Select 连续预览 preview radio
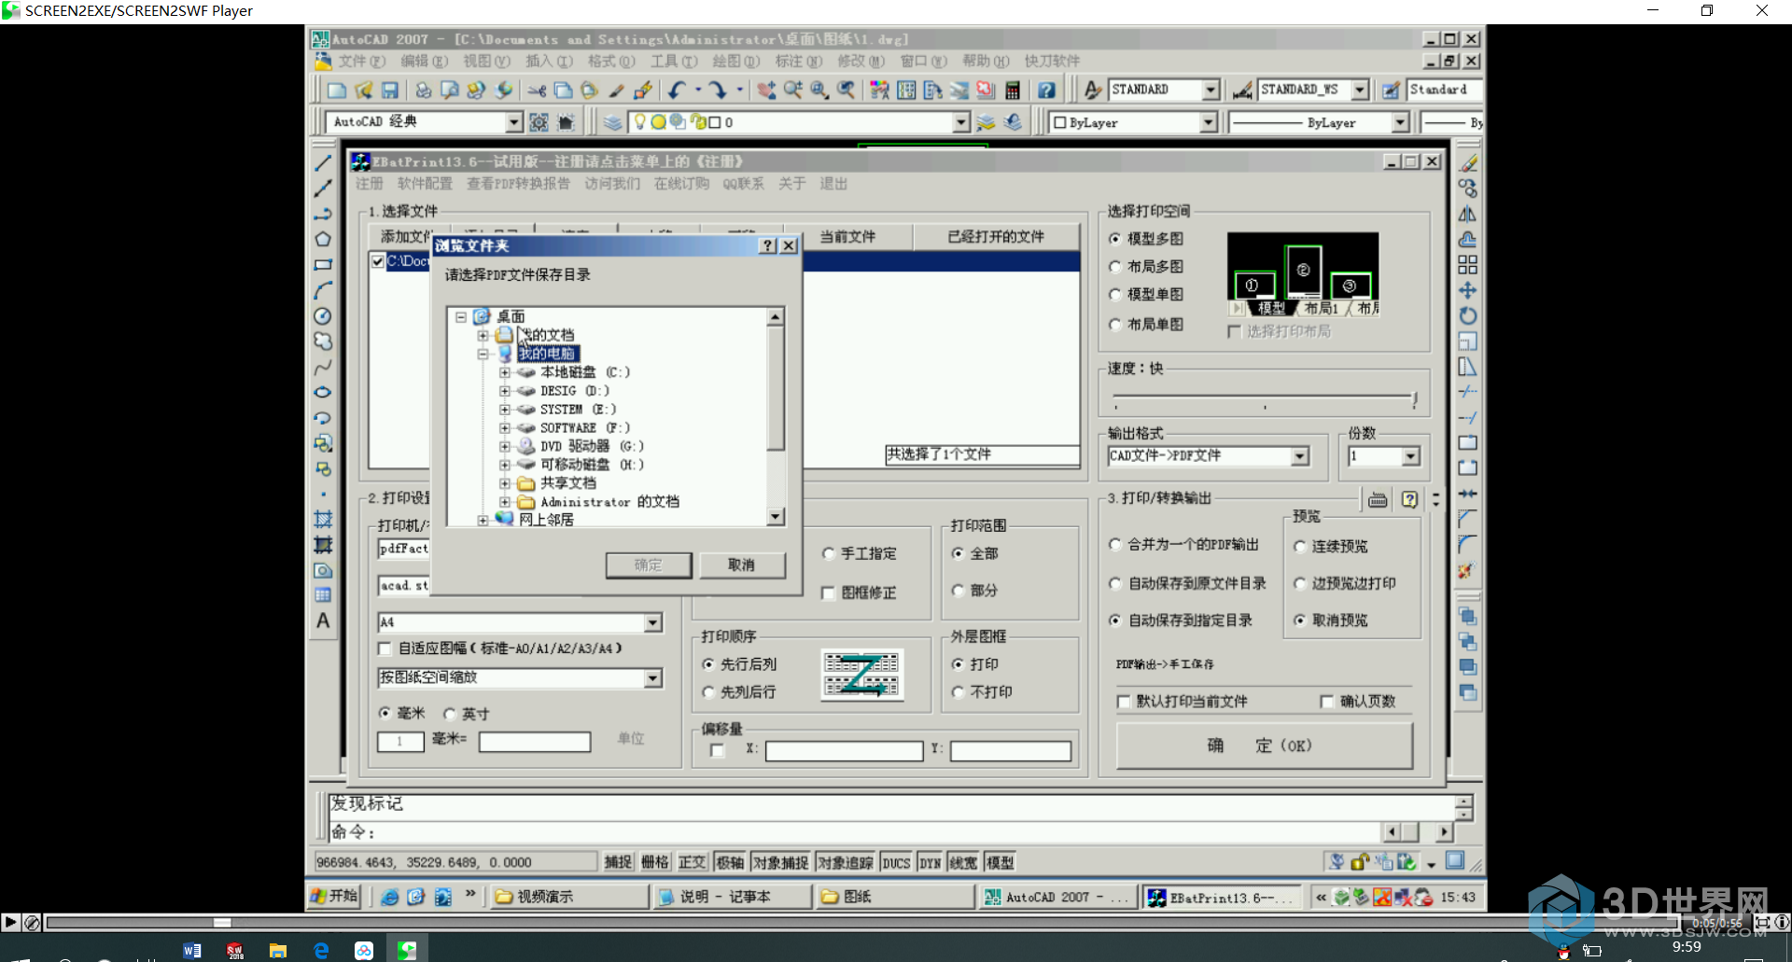Screen dimensions: 1792x962 [1300, 546]
